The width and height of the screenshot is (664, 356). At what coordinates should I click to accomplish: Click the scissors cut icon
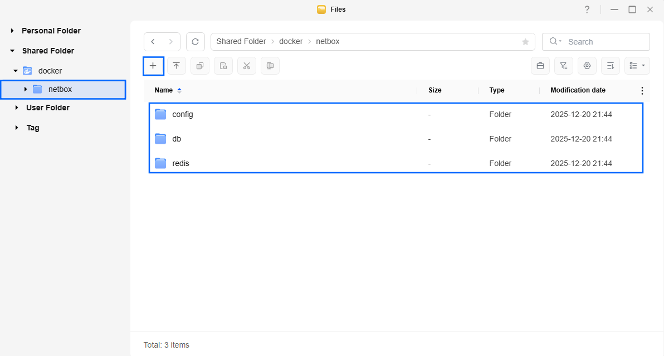247,66
